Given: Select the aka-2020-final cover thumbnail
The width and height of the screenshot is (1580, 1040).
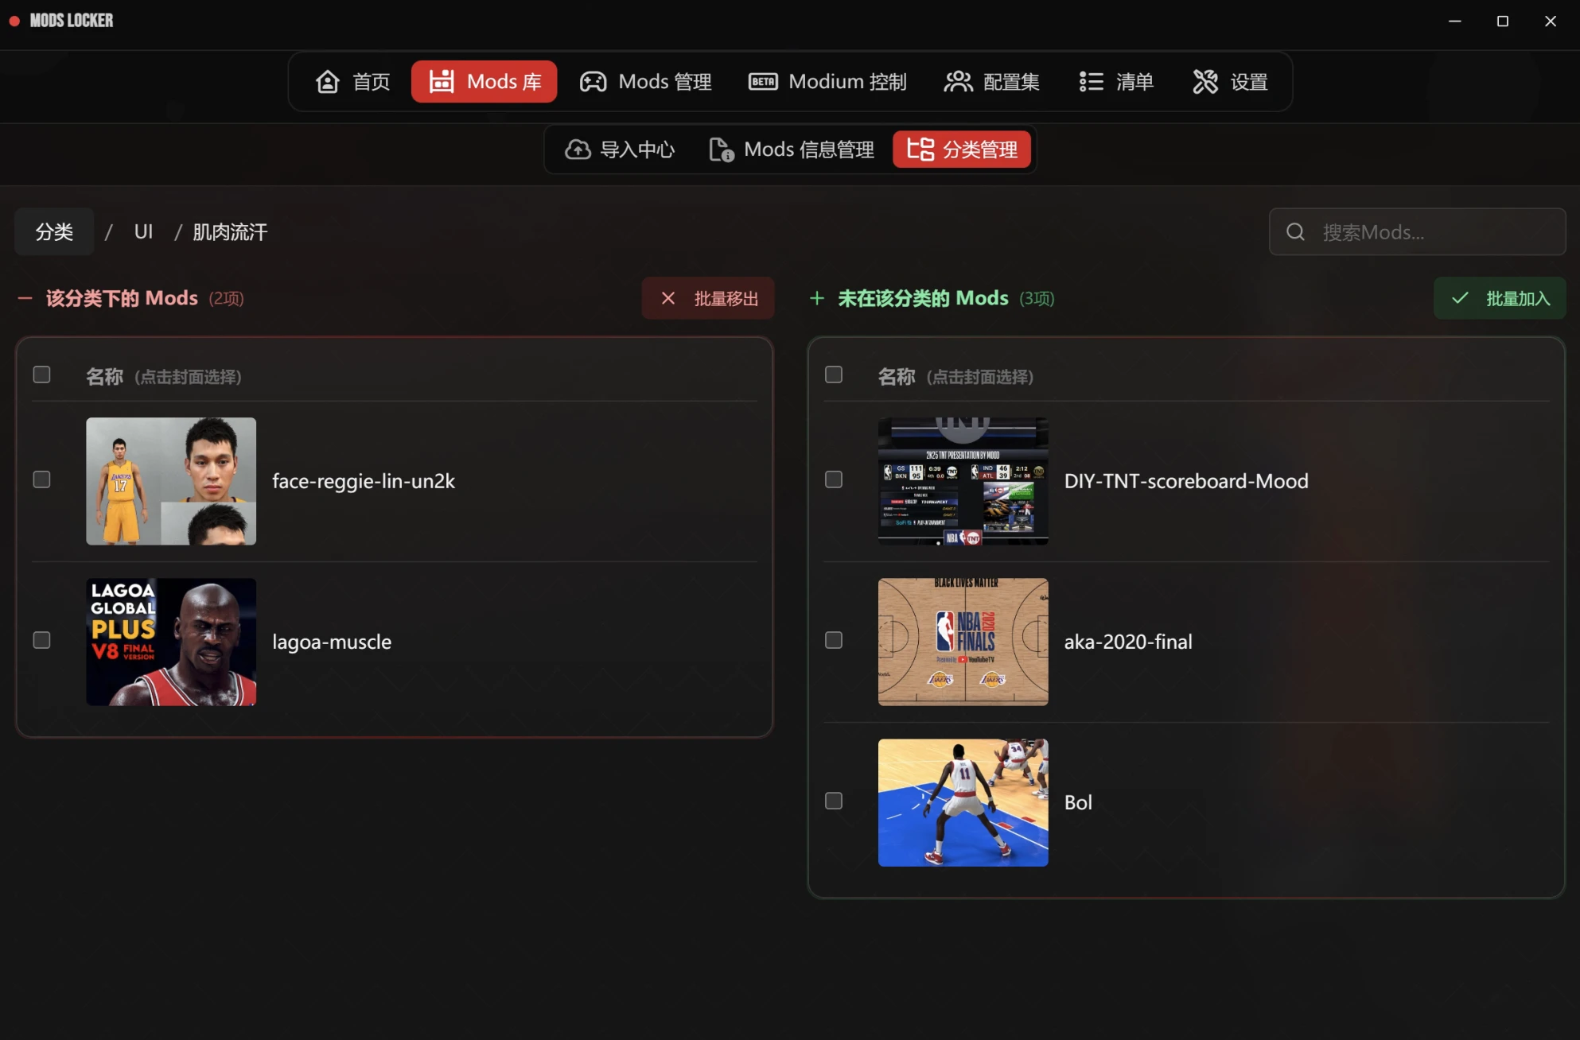Looking at the screenshot, I should click(963, 642).
